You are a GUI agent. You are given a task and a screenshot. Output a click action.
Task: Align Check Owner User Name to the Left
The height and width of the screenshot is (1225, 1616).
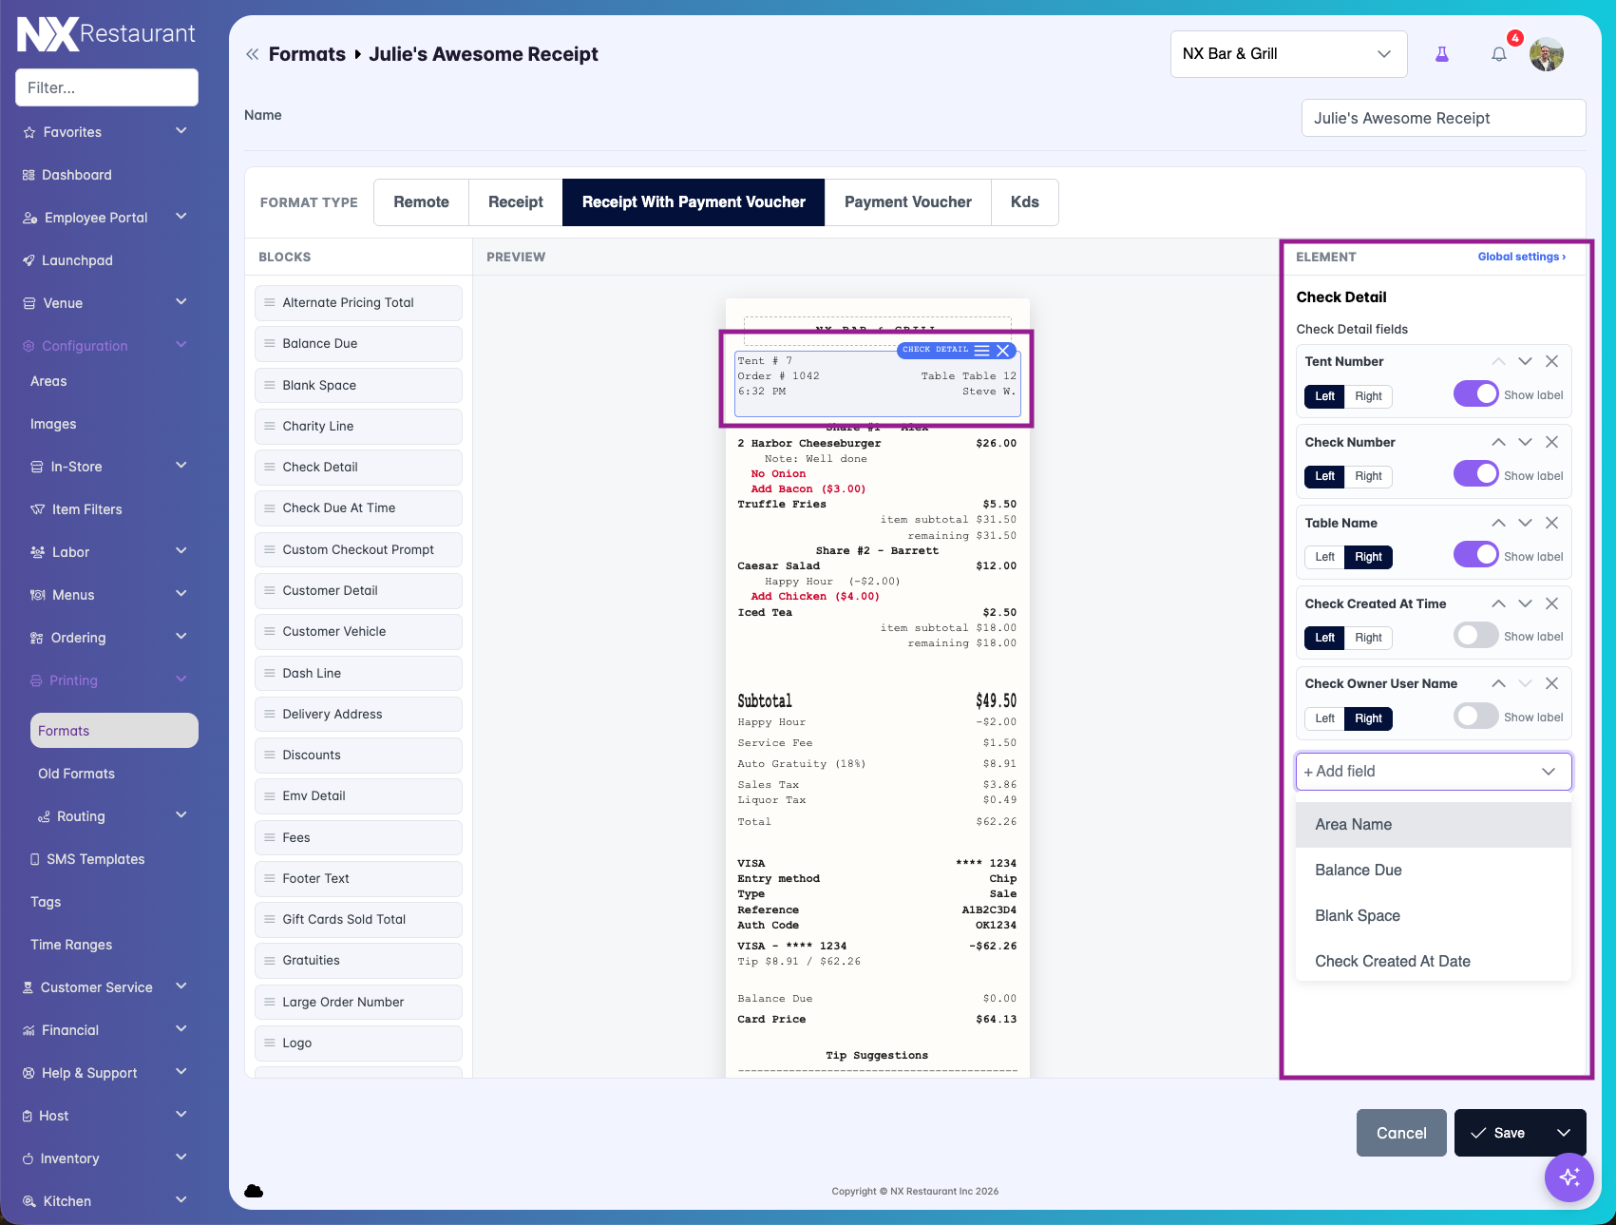pyautogui.click(x=1324, y=718)
